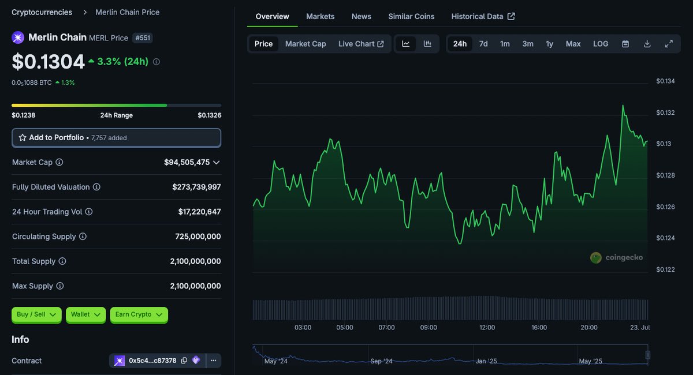Open the Buy / Sell dropdown
The image size is (693, 375).
pos(36,314)
